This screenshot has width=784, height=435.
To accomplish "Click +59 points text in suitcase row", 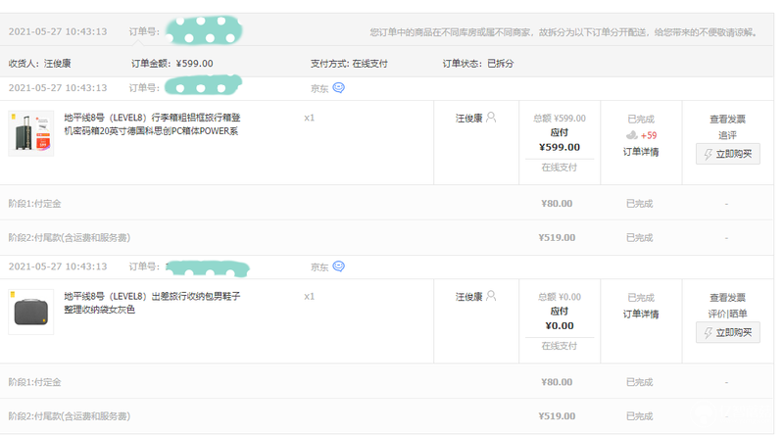I will click(649, 135).
